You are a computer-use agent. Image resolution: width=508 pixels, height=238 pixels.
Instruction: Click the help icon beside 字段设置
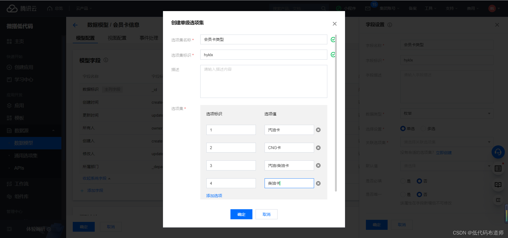click(x=390, y=25)
